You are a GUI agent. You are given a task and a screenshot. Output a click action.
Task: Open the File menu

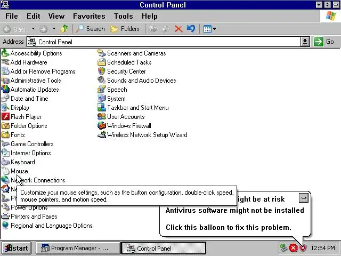12,16
